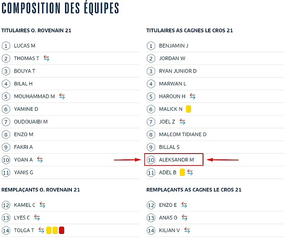Screen dimensions: 285x239
Task: Open player Malcom Tidiane D
Action: pos(182,135)
